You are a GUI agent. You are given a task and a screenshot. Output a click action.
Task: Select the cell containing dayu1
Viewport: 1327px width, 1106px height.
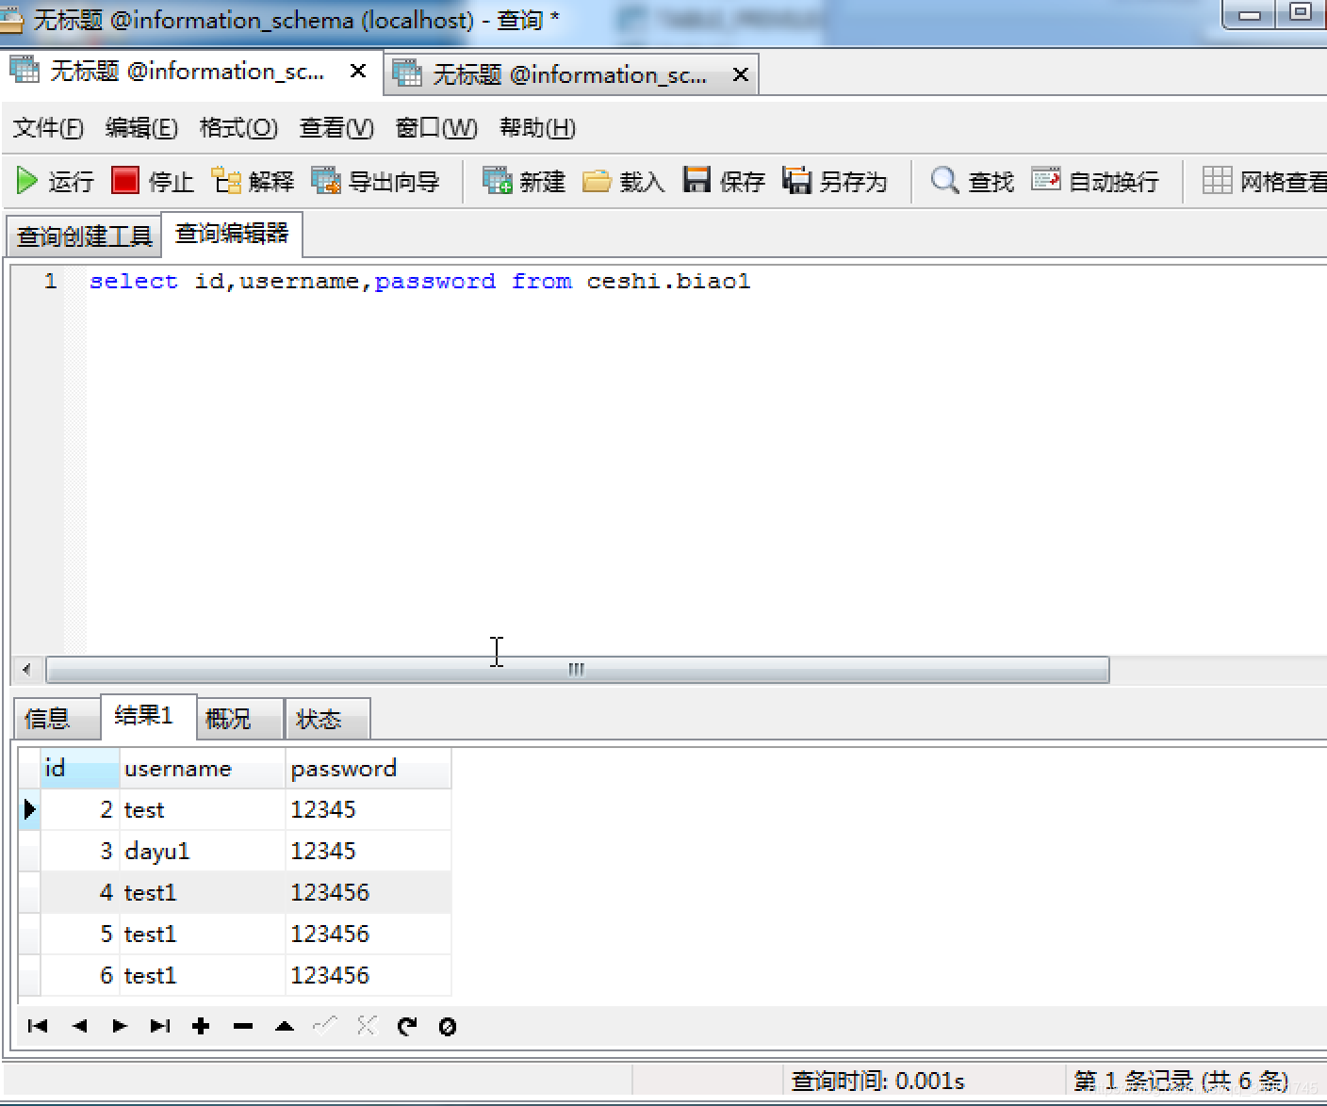click(202, 851)
